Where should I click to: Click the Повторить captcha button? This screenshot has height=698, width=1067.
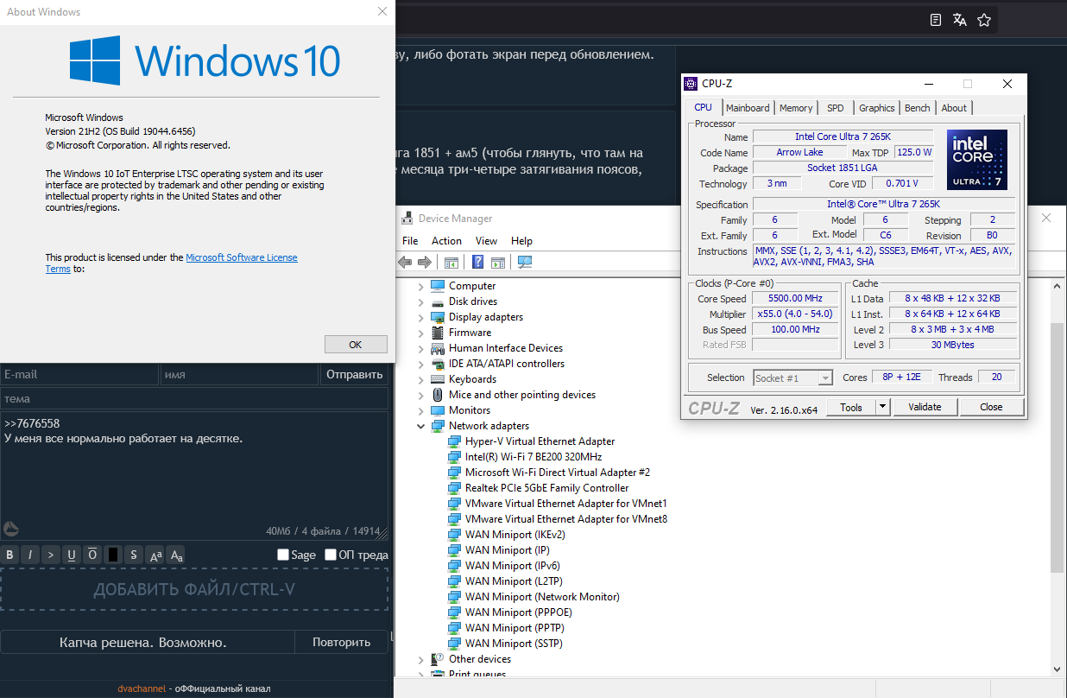tap(342, 642)
